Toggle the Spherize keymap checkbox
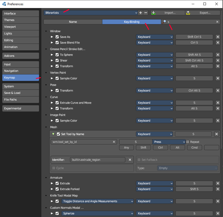Screen dimensions: 223x217 pos(57,213)
